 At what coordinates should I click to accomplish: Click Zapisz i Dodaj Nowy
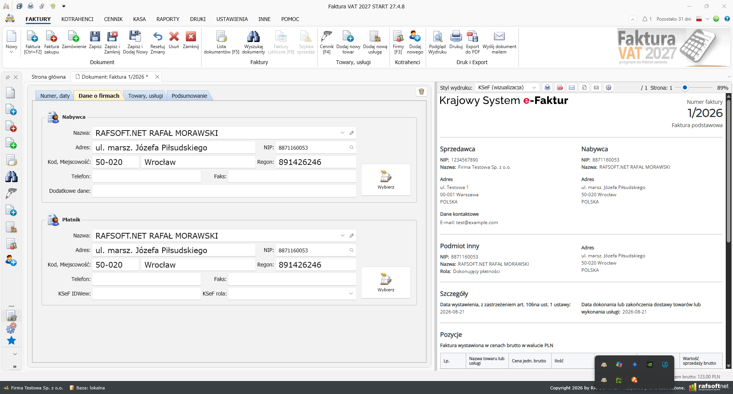click(x=135, y=42)
